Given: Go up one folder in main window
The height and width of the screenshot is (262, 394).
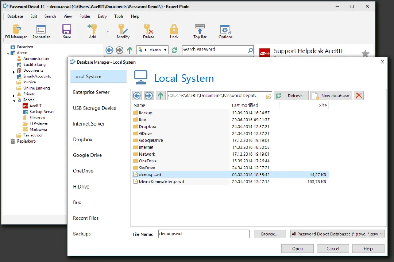Looking at the screenshot, I should click(130, 50).
